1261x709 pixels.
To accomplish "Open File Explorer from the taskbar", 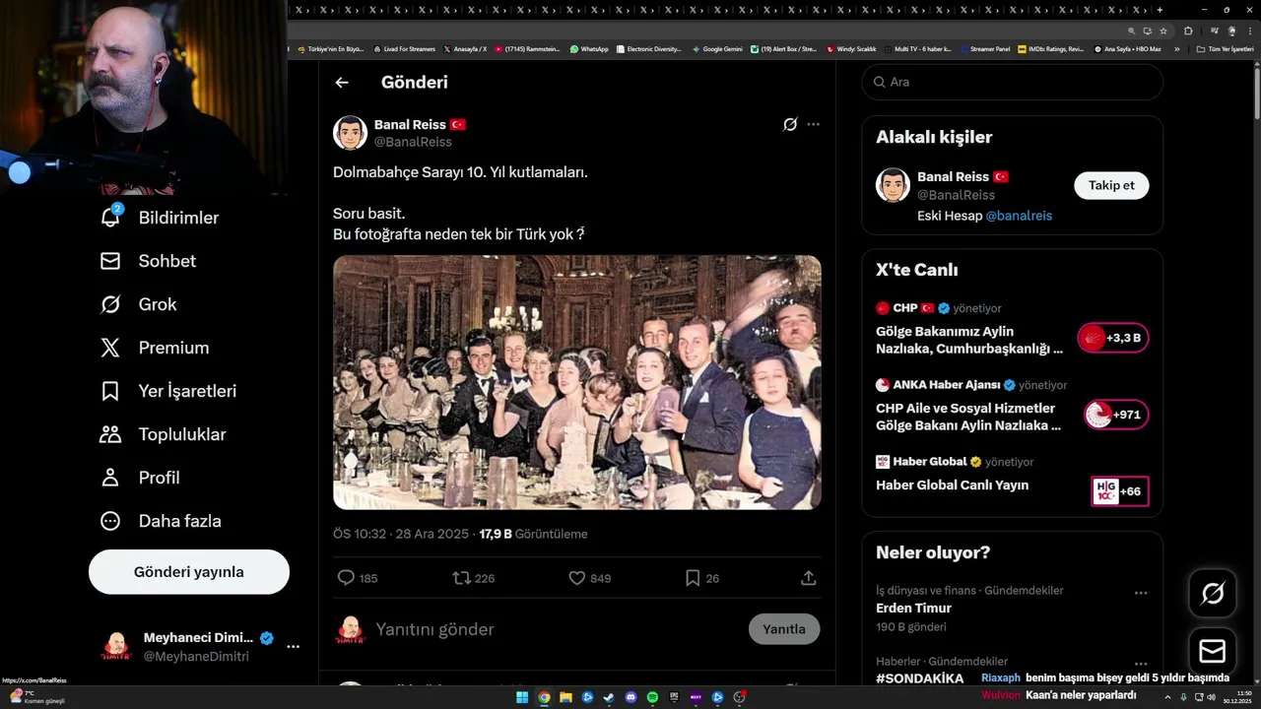I will [x=565, y=697].
